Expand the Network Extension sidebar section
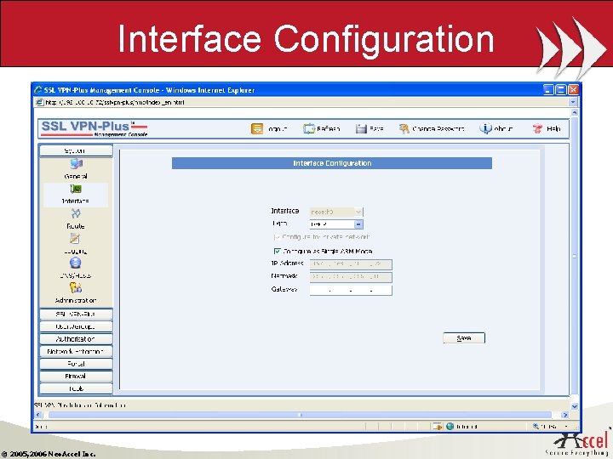The width and height of the screenshot is (613, 459). (x=76, y=351)
